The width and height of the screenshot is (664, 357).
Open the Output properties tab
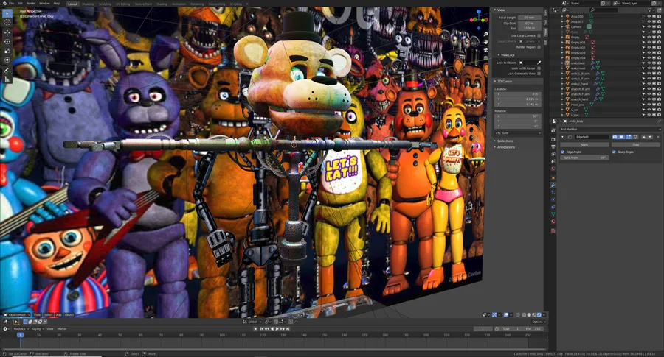[553, 146]
